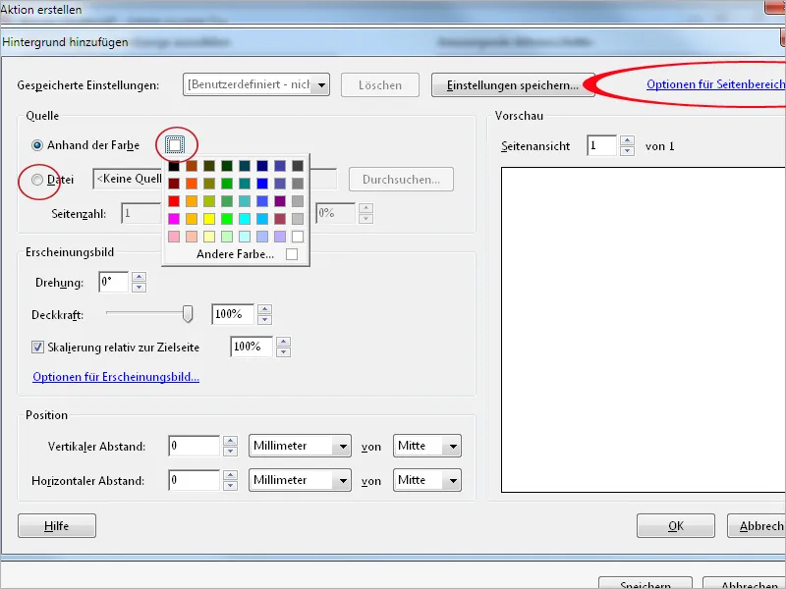Increase Deckkraft percent with up arrow

click(x=264, y=309)
